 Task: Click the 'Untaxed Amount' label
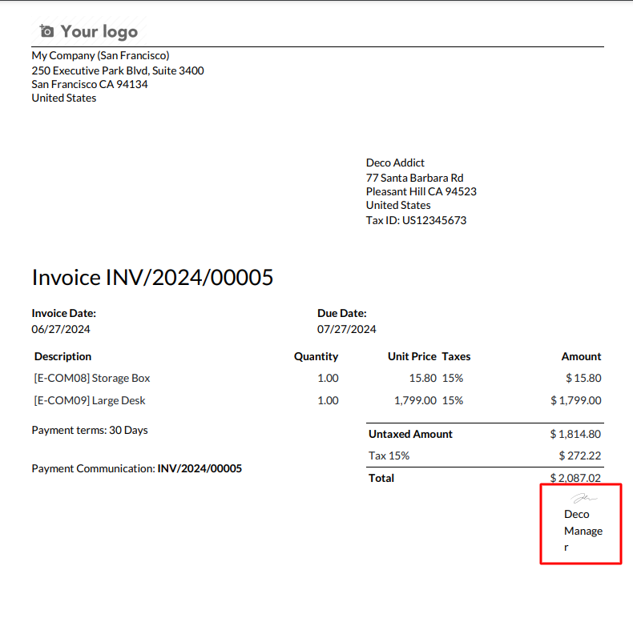click(410, 434)
